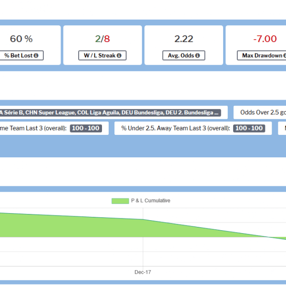Click the Max Drawdown label button

coord(262,55)
